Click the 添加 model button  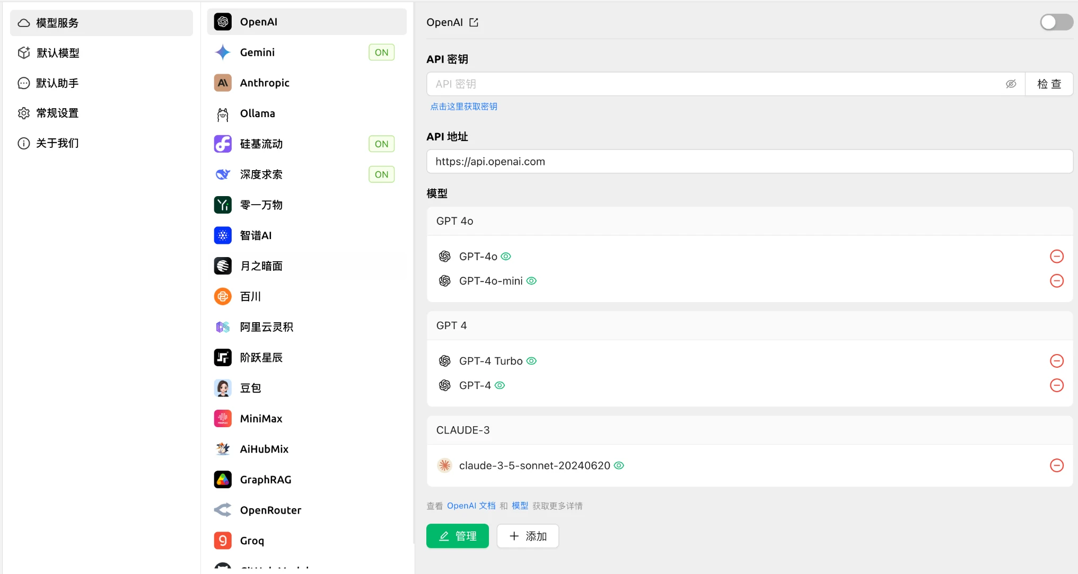(528, 536)
